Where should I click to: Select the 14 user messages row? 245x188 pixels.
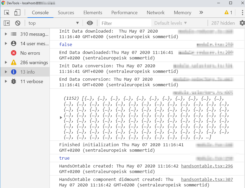point(25,43)
